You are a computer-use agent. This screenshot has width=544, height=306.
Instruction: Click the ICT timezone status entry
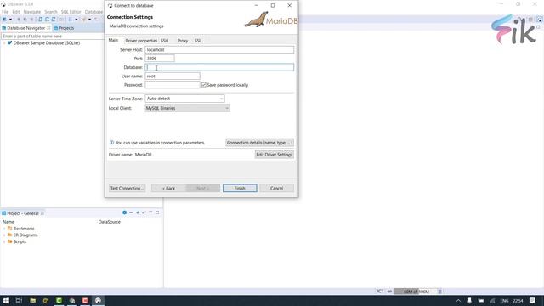coord(380,292)
